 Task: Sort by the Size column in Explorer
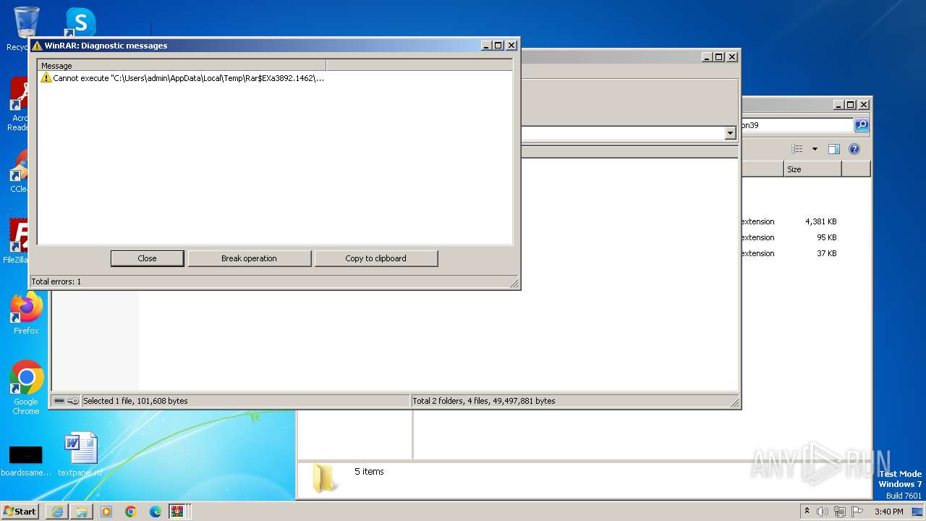point(812,169)
